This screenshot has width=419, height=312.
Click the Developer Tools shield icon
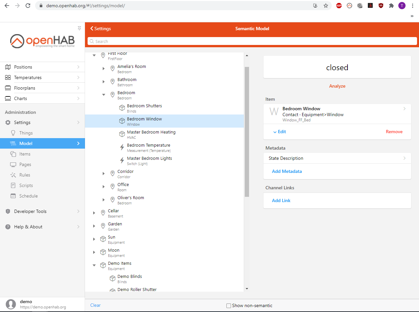[x=8, y=211]
